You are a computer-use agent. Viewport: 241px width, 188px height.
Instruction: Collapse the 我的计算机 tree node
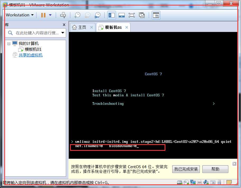coord(9,44)
